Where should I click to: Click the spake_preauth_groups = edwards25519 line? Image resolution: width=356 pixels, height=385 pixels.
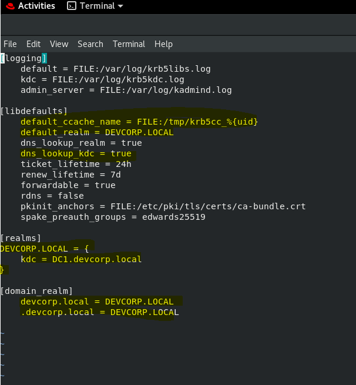click(x=113, y=217)
